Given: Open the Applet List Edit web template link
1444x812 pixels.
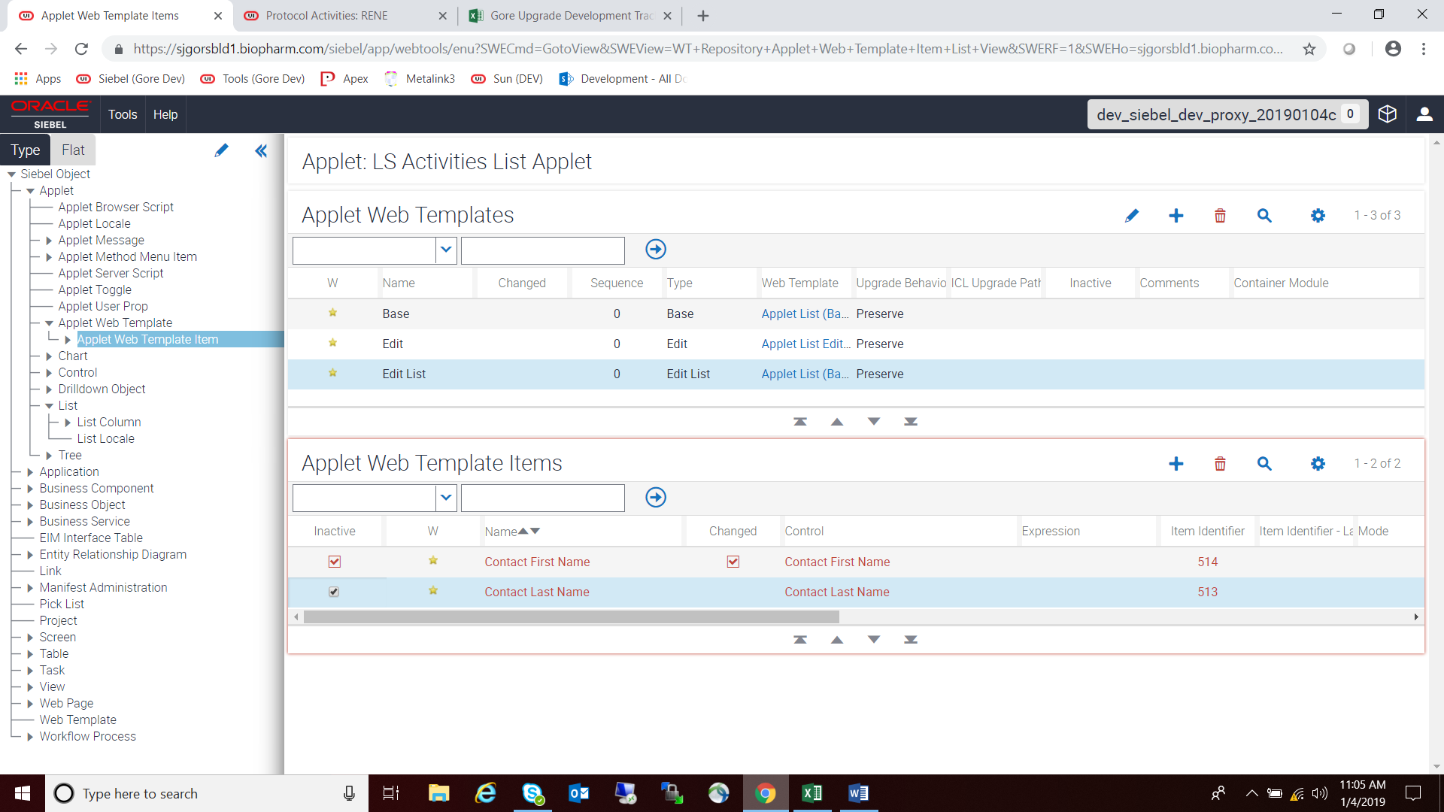Looking at the screenshot, I should click(x=805, y=344).
